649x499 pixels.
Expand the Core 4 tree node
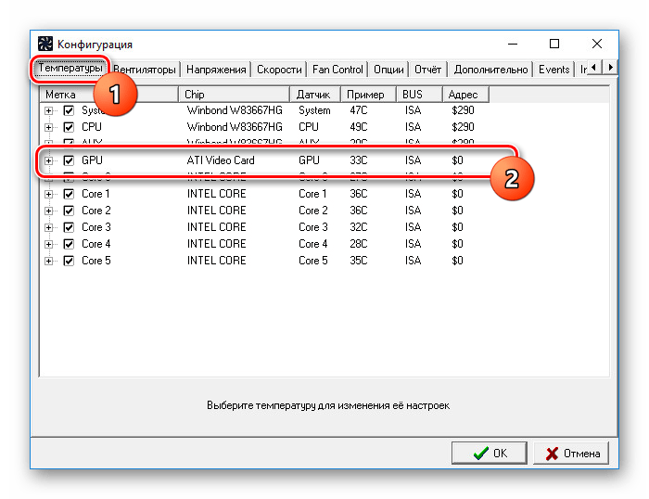[49, 244]
